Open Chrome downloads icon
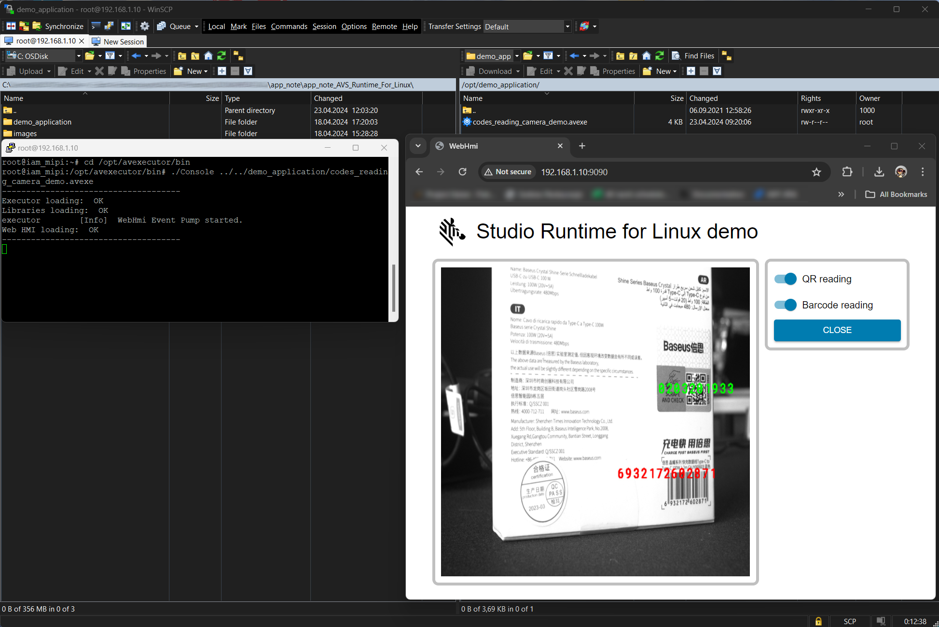Image resolution: width=939 pixels, height=627 pixels. click(x=879, y=172)
